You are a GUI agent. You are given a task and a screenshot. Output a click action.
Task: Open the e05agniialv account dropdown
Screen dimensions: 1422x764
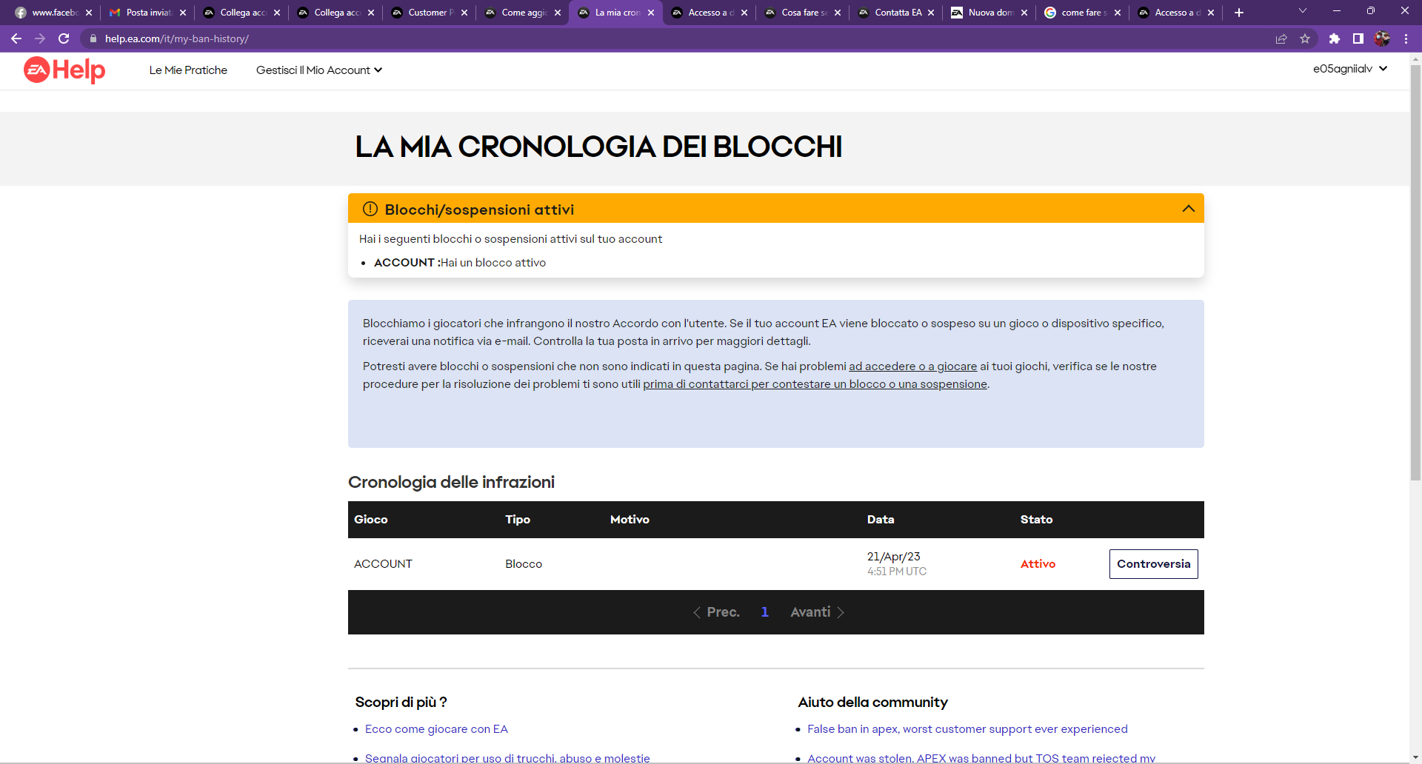pyautogui.click(x=1350, y=69)
